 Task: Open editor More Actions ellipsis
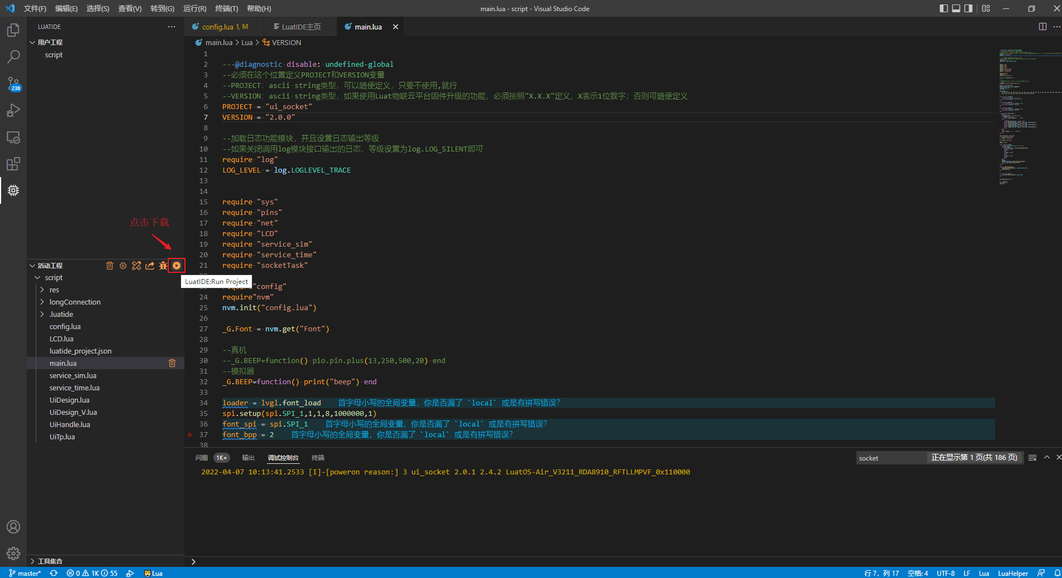tap(1056, 27)
